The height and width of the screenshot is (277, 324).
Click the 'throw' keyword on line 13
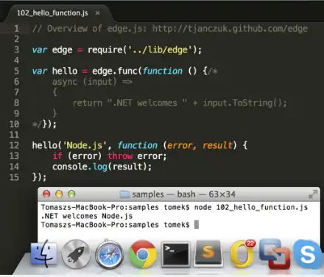tap(120, 156)
